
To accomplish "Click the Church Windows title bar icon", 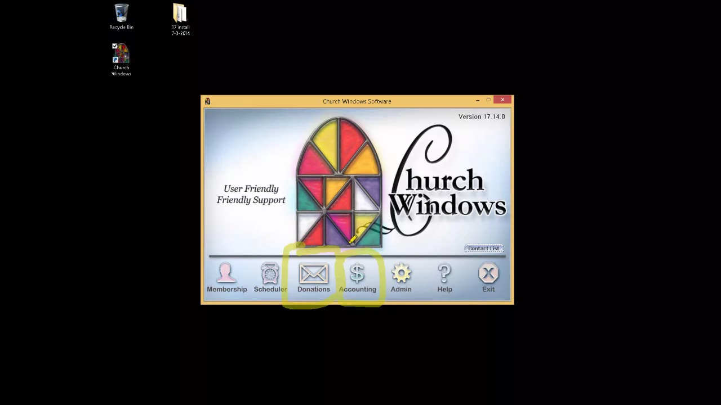I will point(207,101).
